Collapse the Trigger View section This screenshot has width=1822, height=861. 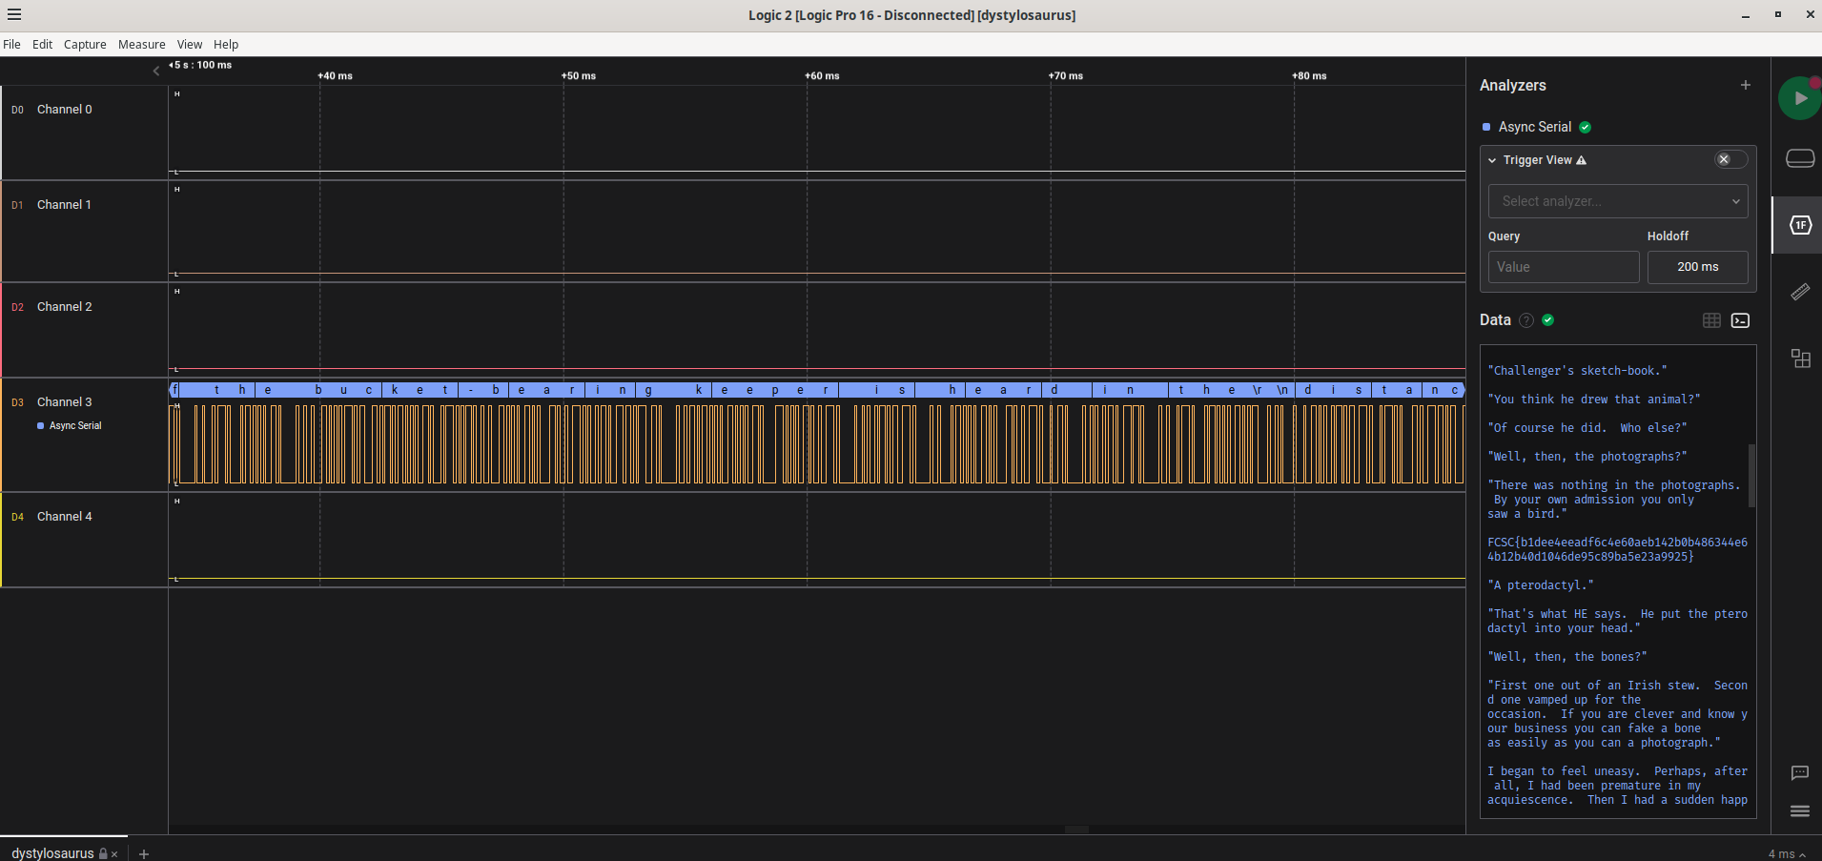click(1492, 160)
